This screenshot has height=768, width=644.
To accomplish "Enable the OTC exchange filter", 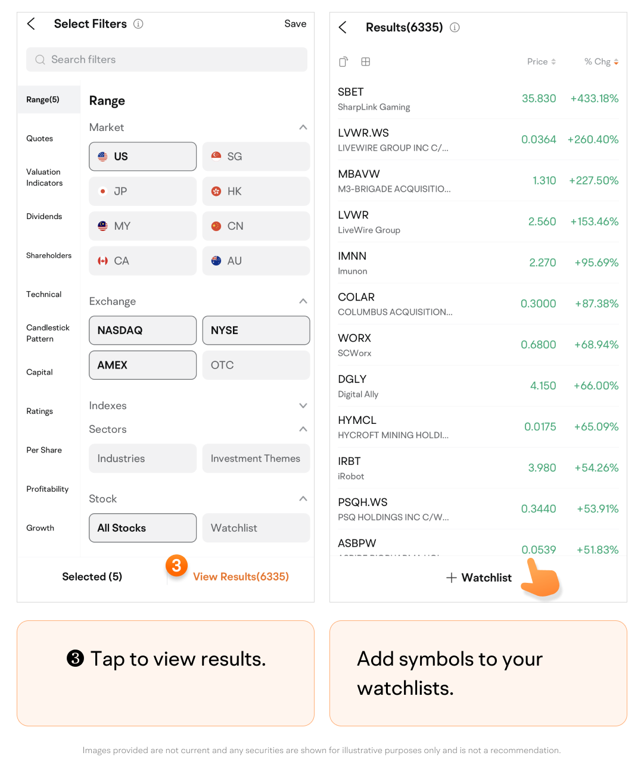I will click(x=256, y=365).
